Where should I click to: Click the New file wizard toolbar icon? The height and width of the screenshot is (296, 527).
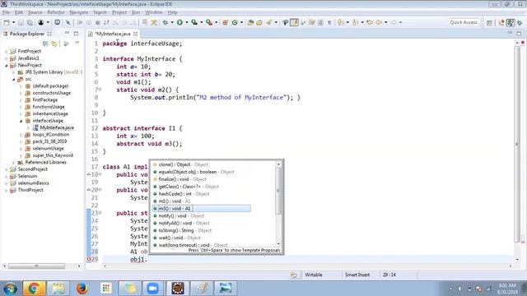click(x=7, y=22)
